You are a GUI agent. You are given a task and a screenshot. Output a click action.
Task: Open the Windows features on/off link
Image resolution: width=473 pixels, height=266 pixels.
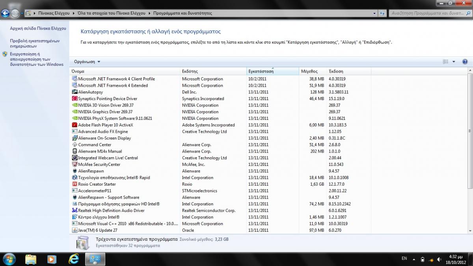click(37, 59)
